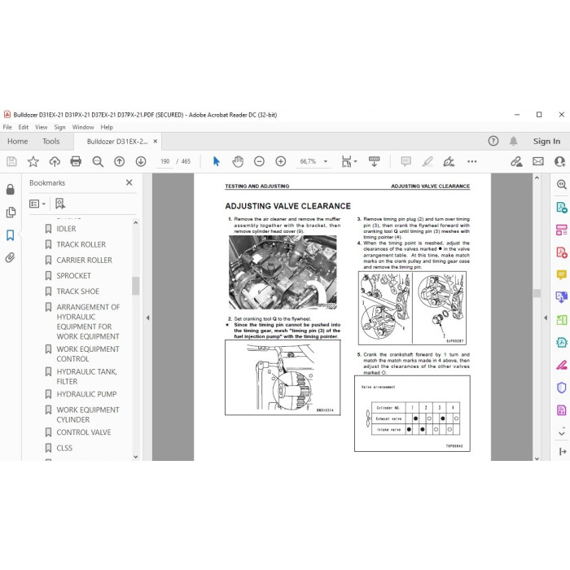Image resolution: width=570 pixels, height=570 pixels.
Task: Open the CONTROL VALVE bookmark
Action: [84, 432]
